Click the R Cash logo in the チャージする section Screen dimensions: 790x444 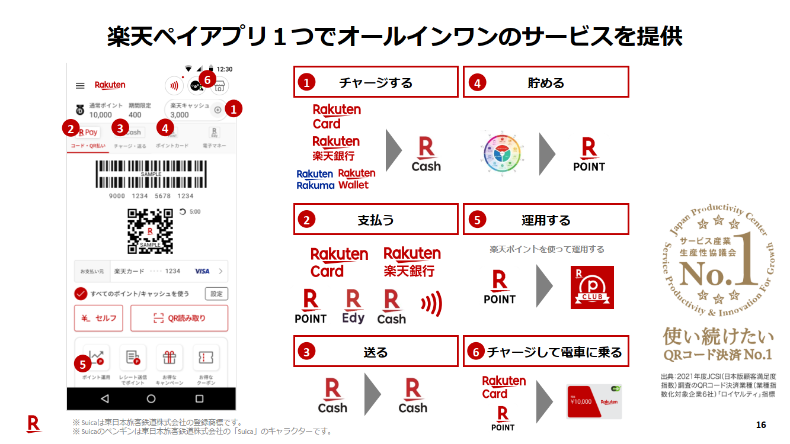click(x=426, y=154)
